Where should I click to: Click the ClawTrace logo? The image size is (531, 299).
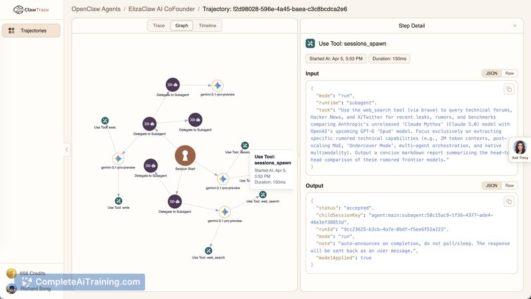[x=31, y=9]
